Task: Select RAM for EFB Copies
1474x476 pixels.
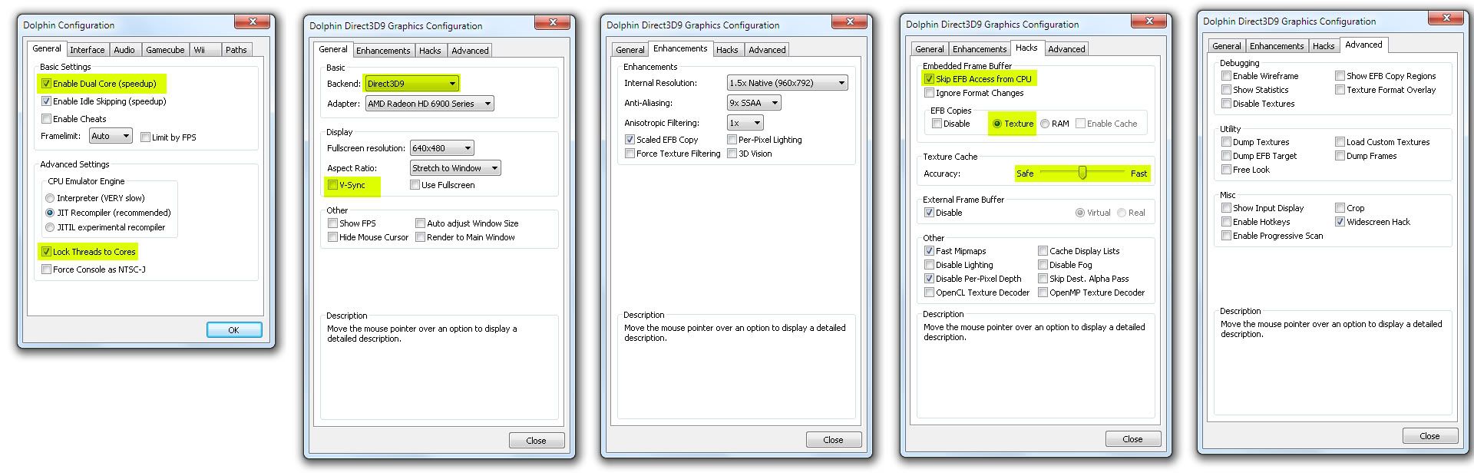Action: click(1046, 124)
